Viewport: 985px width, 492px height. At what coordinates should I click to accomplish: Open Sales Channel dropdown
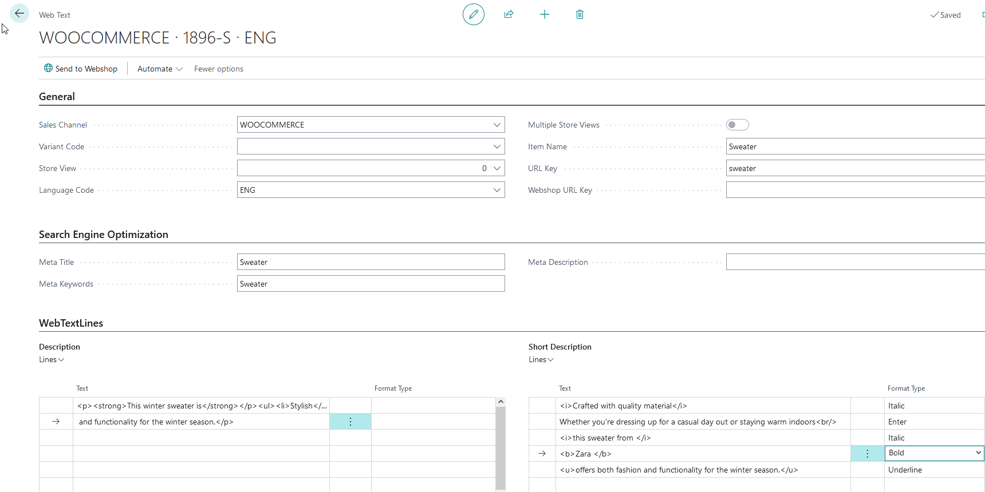tap(497, 125)
